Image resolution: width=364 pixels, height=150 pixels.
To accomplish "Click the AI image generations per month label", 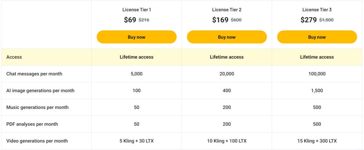I will [40, 90].
